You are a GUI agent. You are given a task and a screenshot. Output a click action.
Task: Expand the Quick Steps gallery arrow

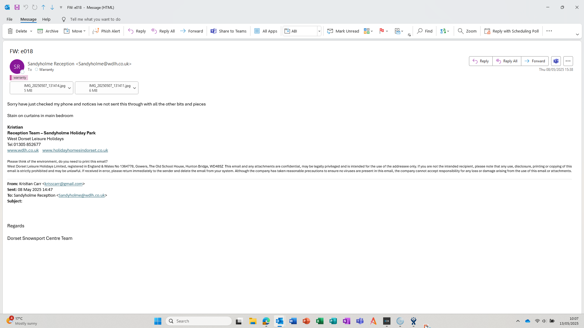[x=319, y=31]
